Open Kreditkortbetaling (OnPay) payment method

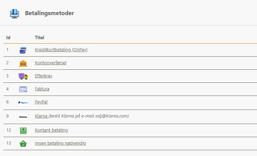coord(61,50)
